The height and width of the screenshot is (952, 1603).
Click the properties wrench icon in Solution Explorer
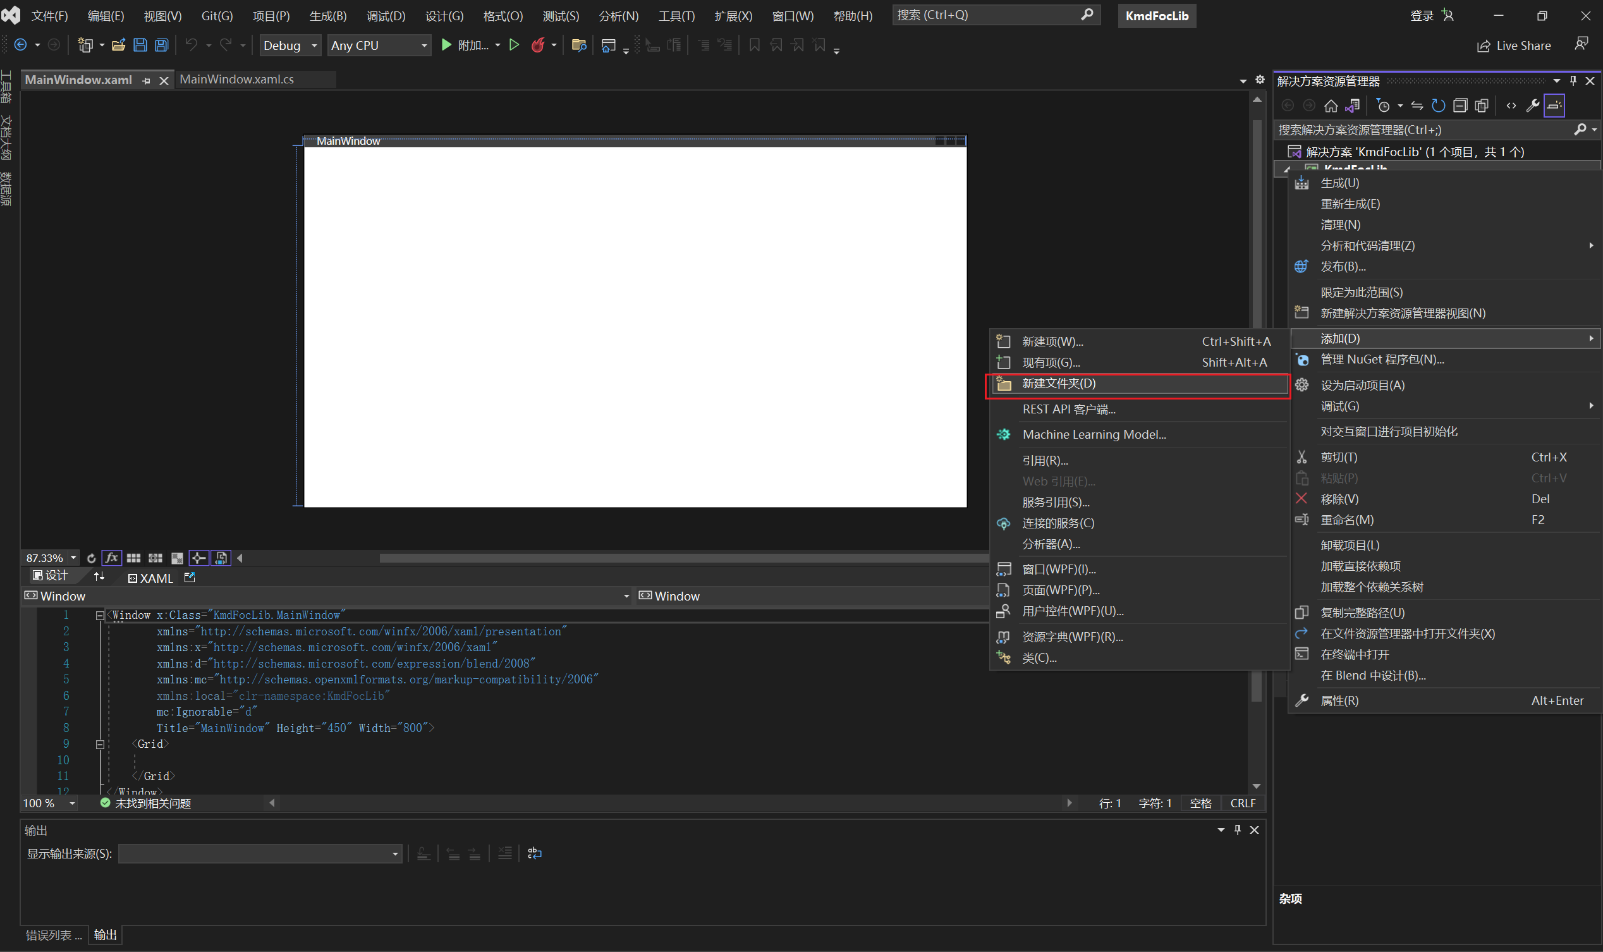pyautogui.click(x=1533, y=106)
